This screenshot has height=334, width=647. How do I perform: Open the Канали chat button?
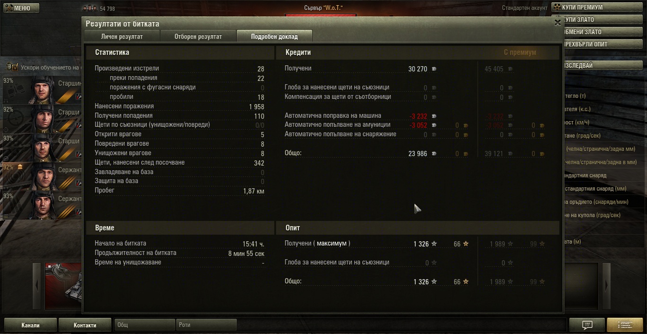click(x=30, y=325)
